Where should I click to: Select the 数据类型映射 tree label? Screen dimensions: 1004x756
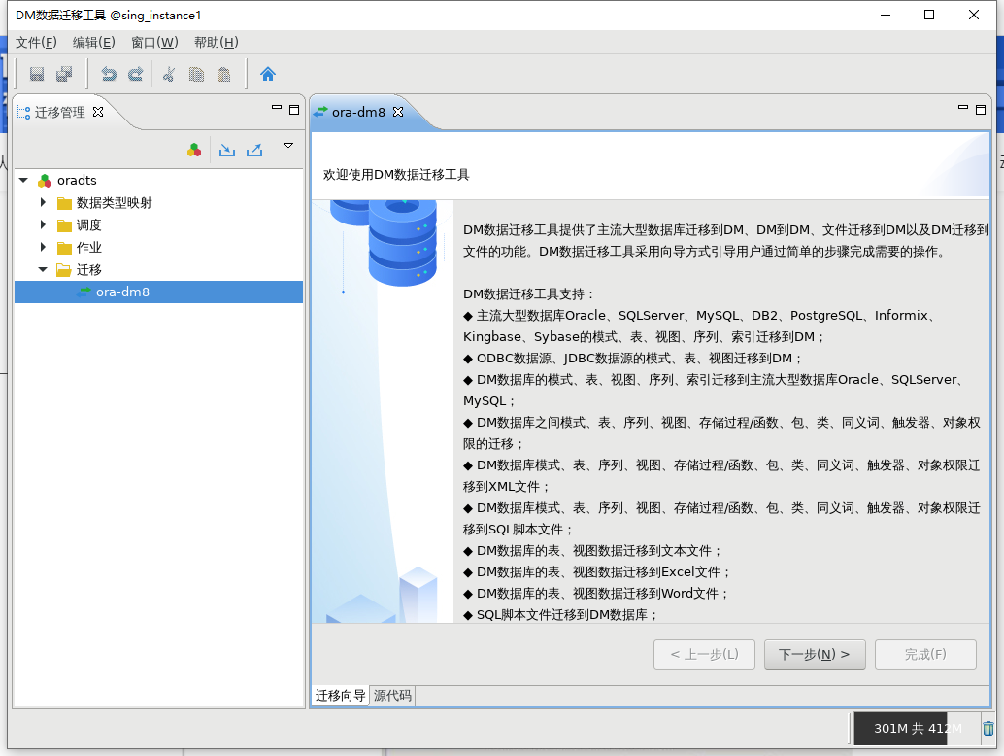coord(115,203)
